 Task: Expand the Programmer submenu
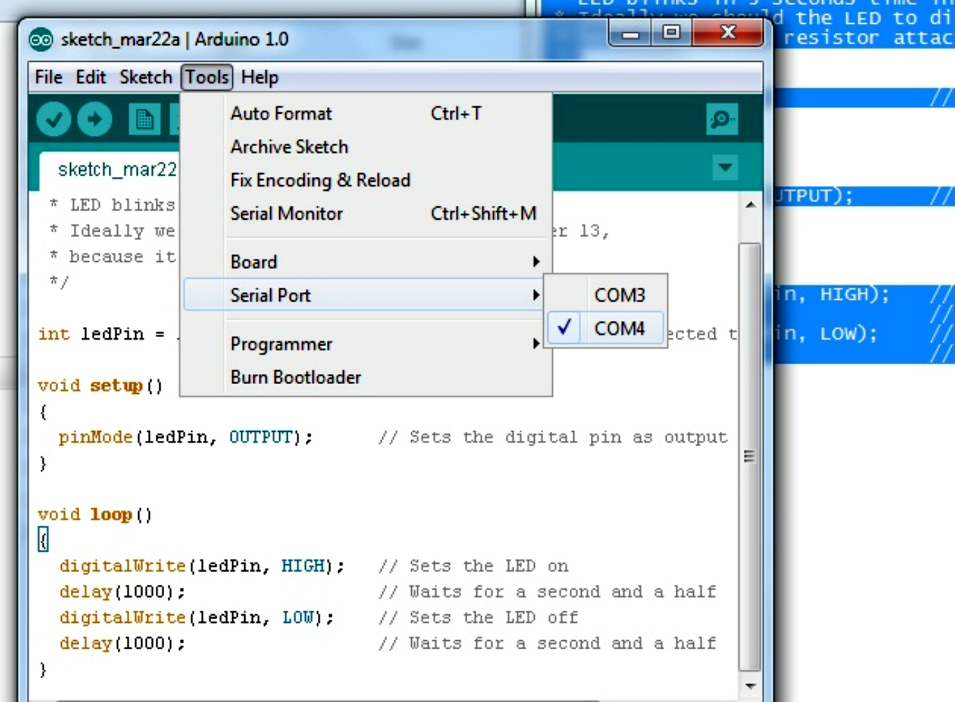pyautogui.click(x=366, y=344)
